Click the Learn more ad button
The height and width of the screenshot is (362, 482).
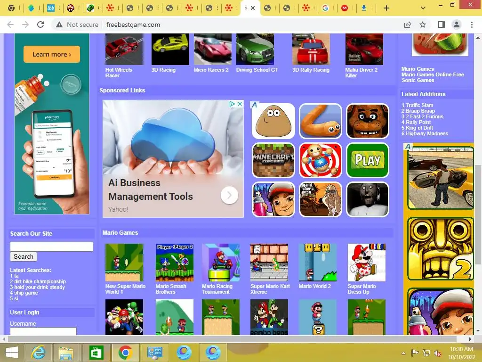tap(52, 54)
